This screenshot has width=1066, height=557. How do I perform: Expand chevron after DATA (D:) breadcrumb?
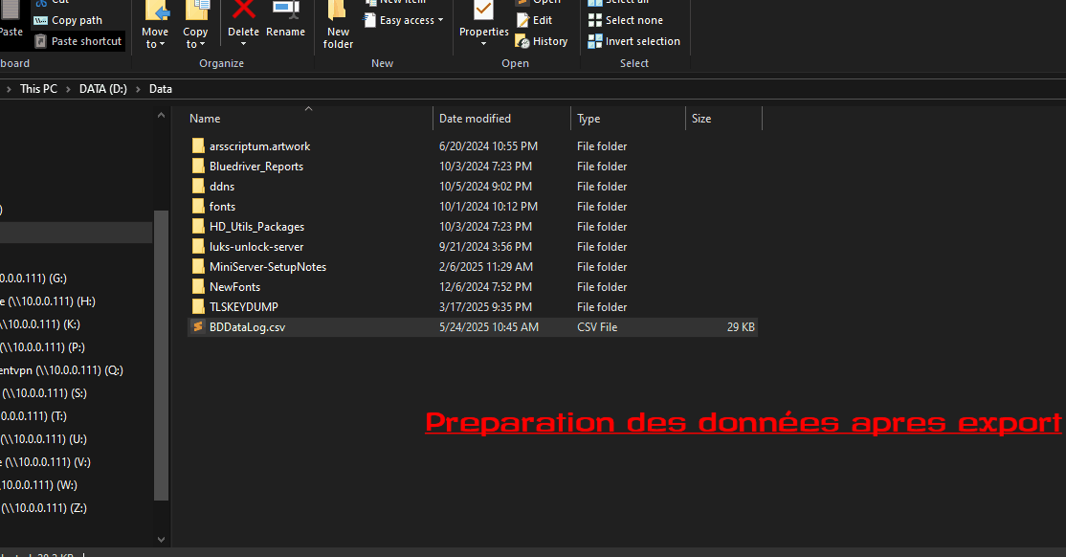click(138, 89)
